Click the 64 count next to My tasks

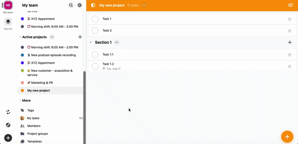coord(81,118)
